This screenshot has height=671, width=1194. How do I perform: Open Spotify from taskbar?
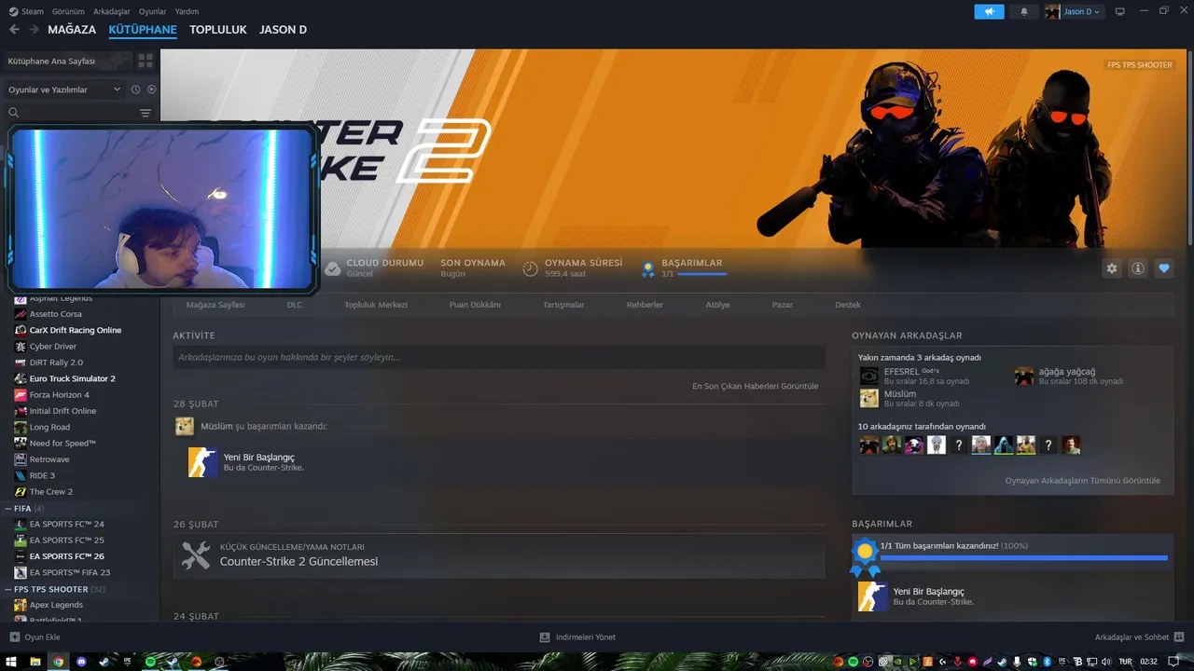point(150,662)
